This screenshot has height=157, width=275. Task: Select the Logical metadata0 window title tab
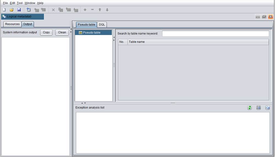tap(19, 16)
